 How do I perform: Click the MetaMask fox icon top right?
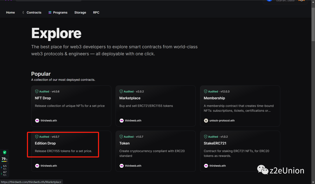[302, 1]
